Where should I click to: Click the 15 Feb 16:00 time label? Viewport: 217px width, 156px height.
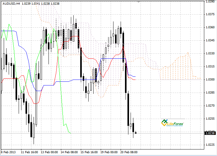(89, 152)
